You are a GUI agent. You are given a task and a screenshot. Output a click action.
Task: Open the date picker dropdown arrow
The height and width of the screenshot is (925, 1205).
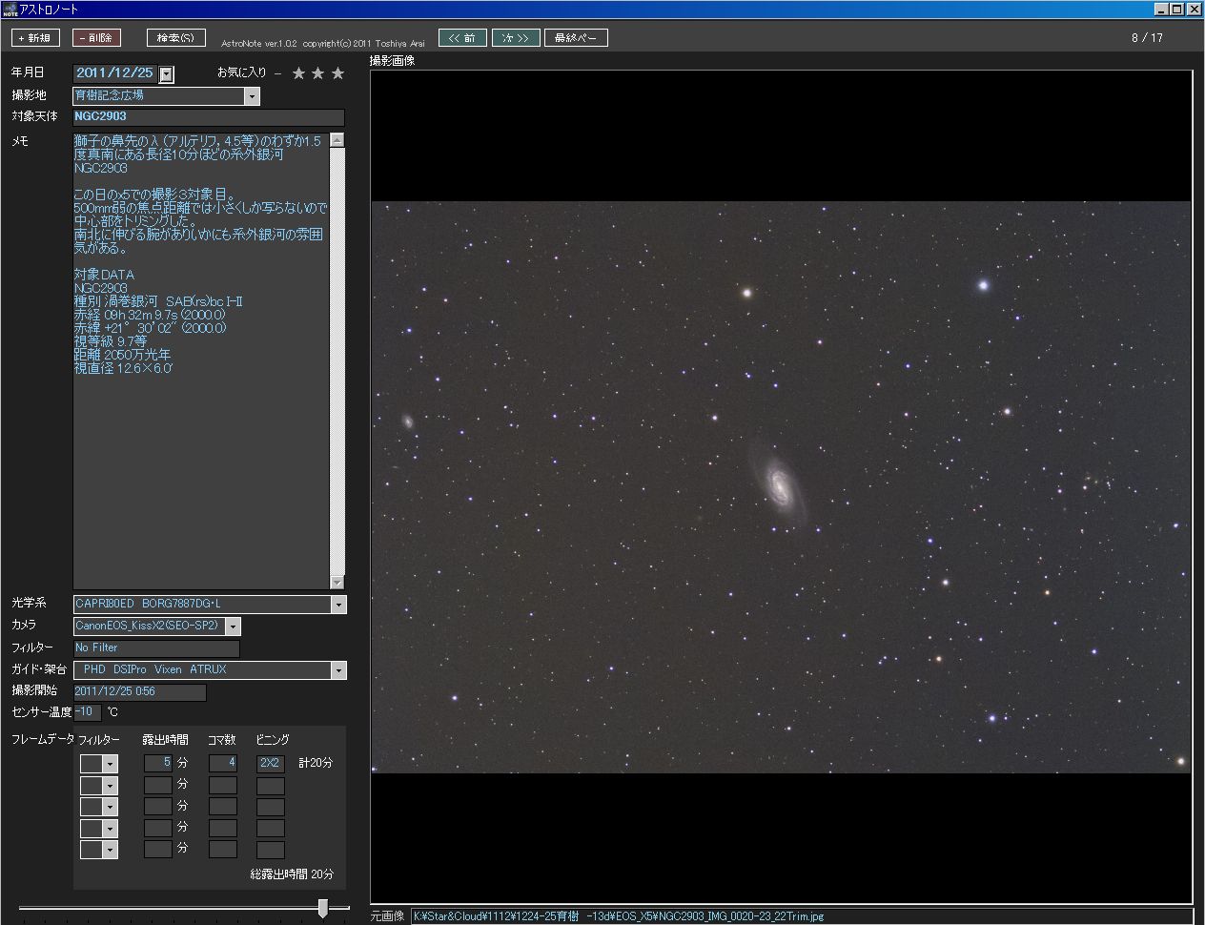point(166,73)
